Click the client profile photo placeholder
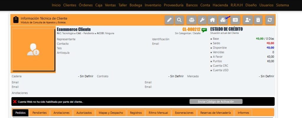 point(33,49)
